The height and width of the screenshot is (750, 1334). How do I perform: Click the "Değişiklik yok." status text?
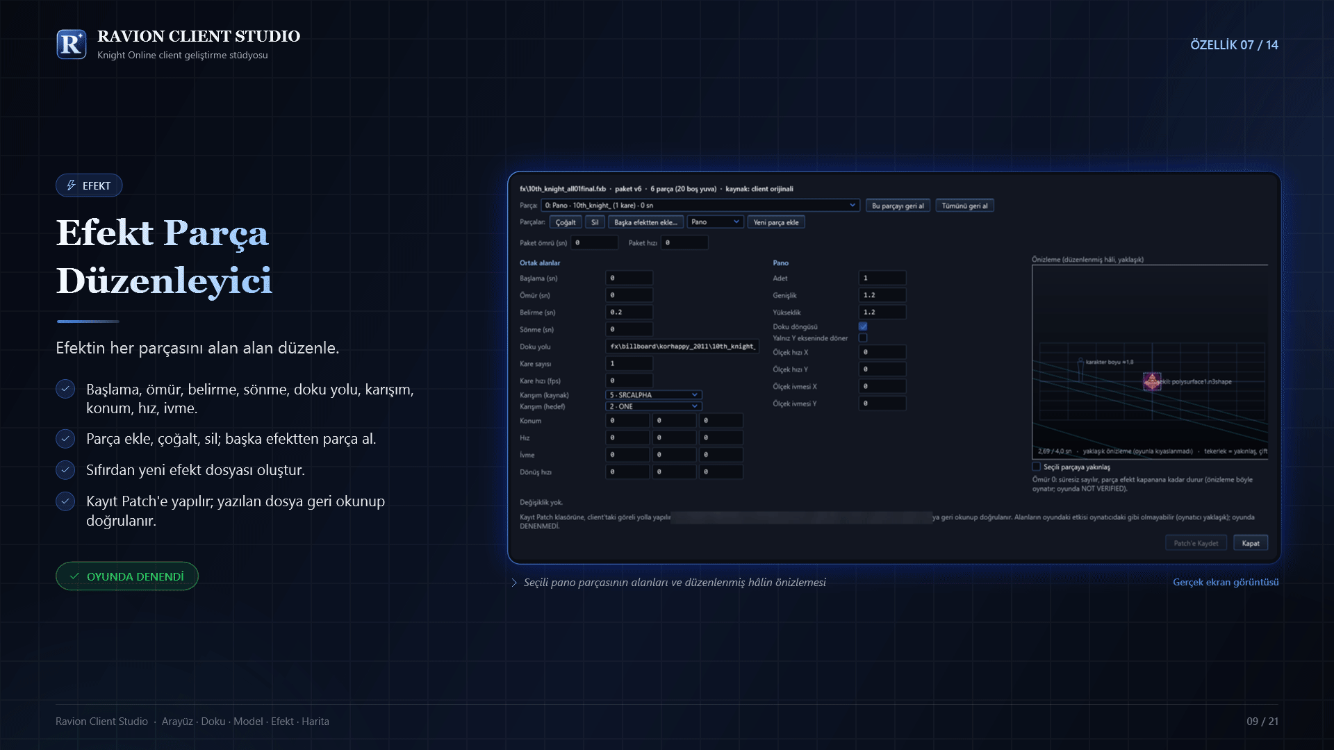coord(541,502)
